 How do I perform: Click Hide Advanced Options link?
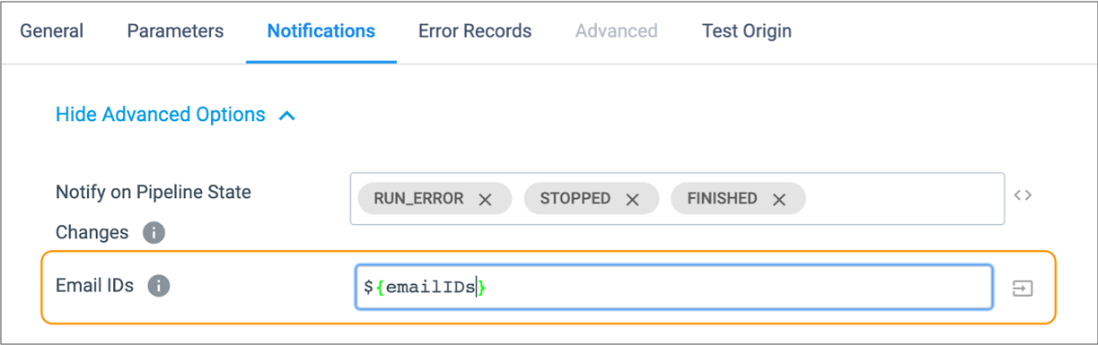pyautogui.click(x=161, y=115)
